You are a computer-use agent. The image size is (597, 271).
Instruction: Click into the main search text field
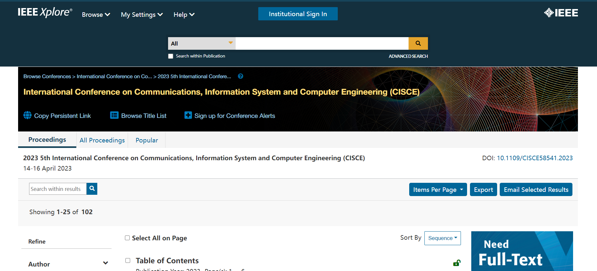[322, 43]
